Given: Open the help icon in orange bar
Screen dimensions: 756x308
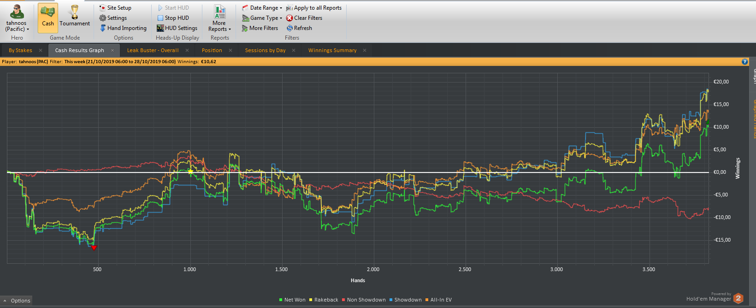Looking at the screenshot, I should [744, 61].
